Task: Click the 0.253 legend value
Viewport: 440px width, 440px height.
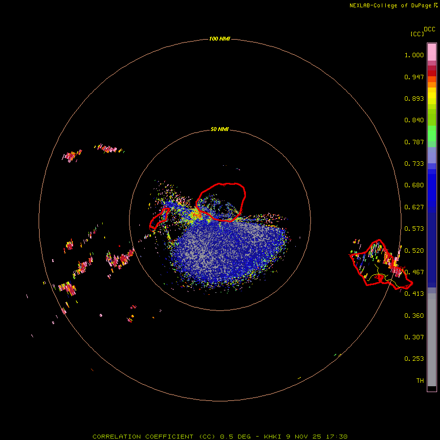Action: tap(414, 359)
